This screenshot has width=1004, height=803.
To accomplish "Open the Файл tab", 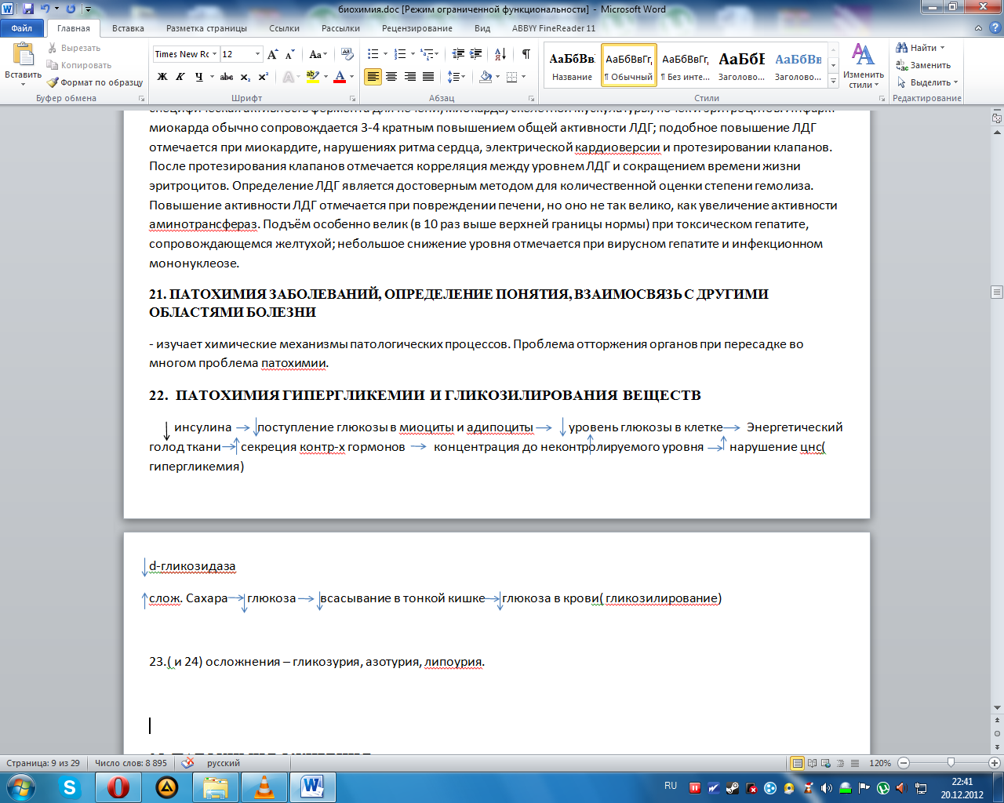I will [22, 28].
